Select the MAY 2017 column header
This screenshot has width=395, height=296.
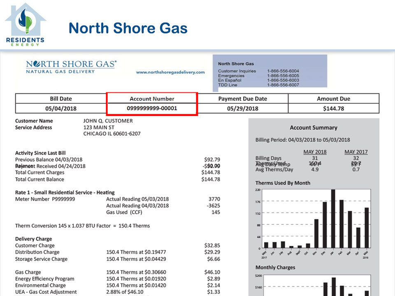coord(356,152)
